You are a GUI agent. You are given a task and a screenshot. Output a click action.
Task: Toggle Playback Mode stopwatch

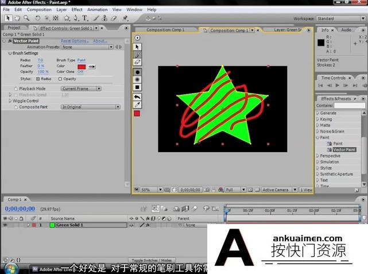click(16, 89)
